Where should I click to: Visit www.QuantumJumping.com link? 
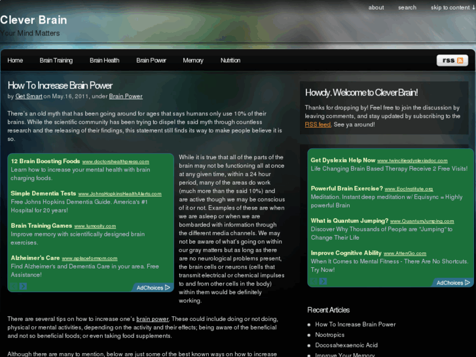click(422, 221)
